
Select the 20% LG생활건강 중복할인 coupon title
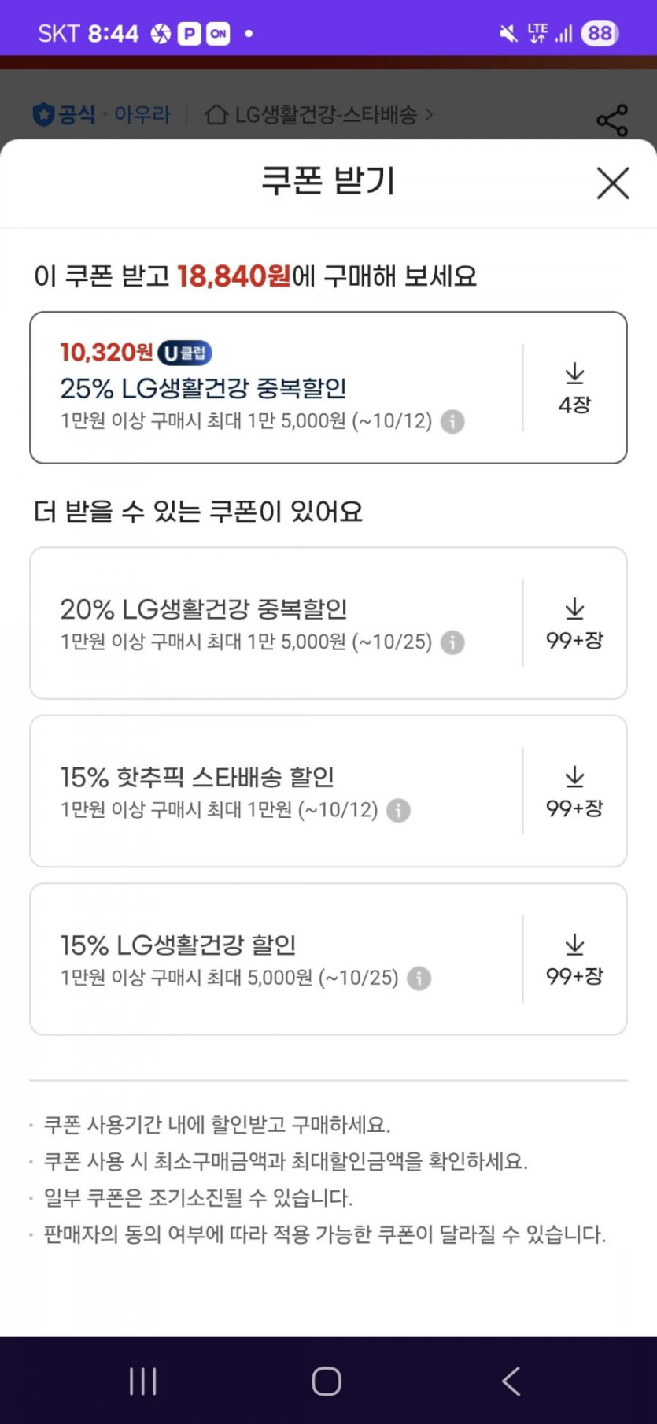click(203, 609)
